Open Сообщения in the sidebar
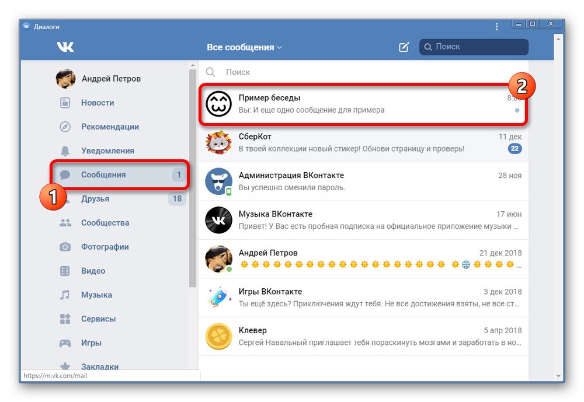 pyautogui.click(x=103, y=174)
